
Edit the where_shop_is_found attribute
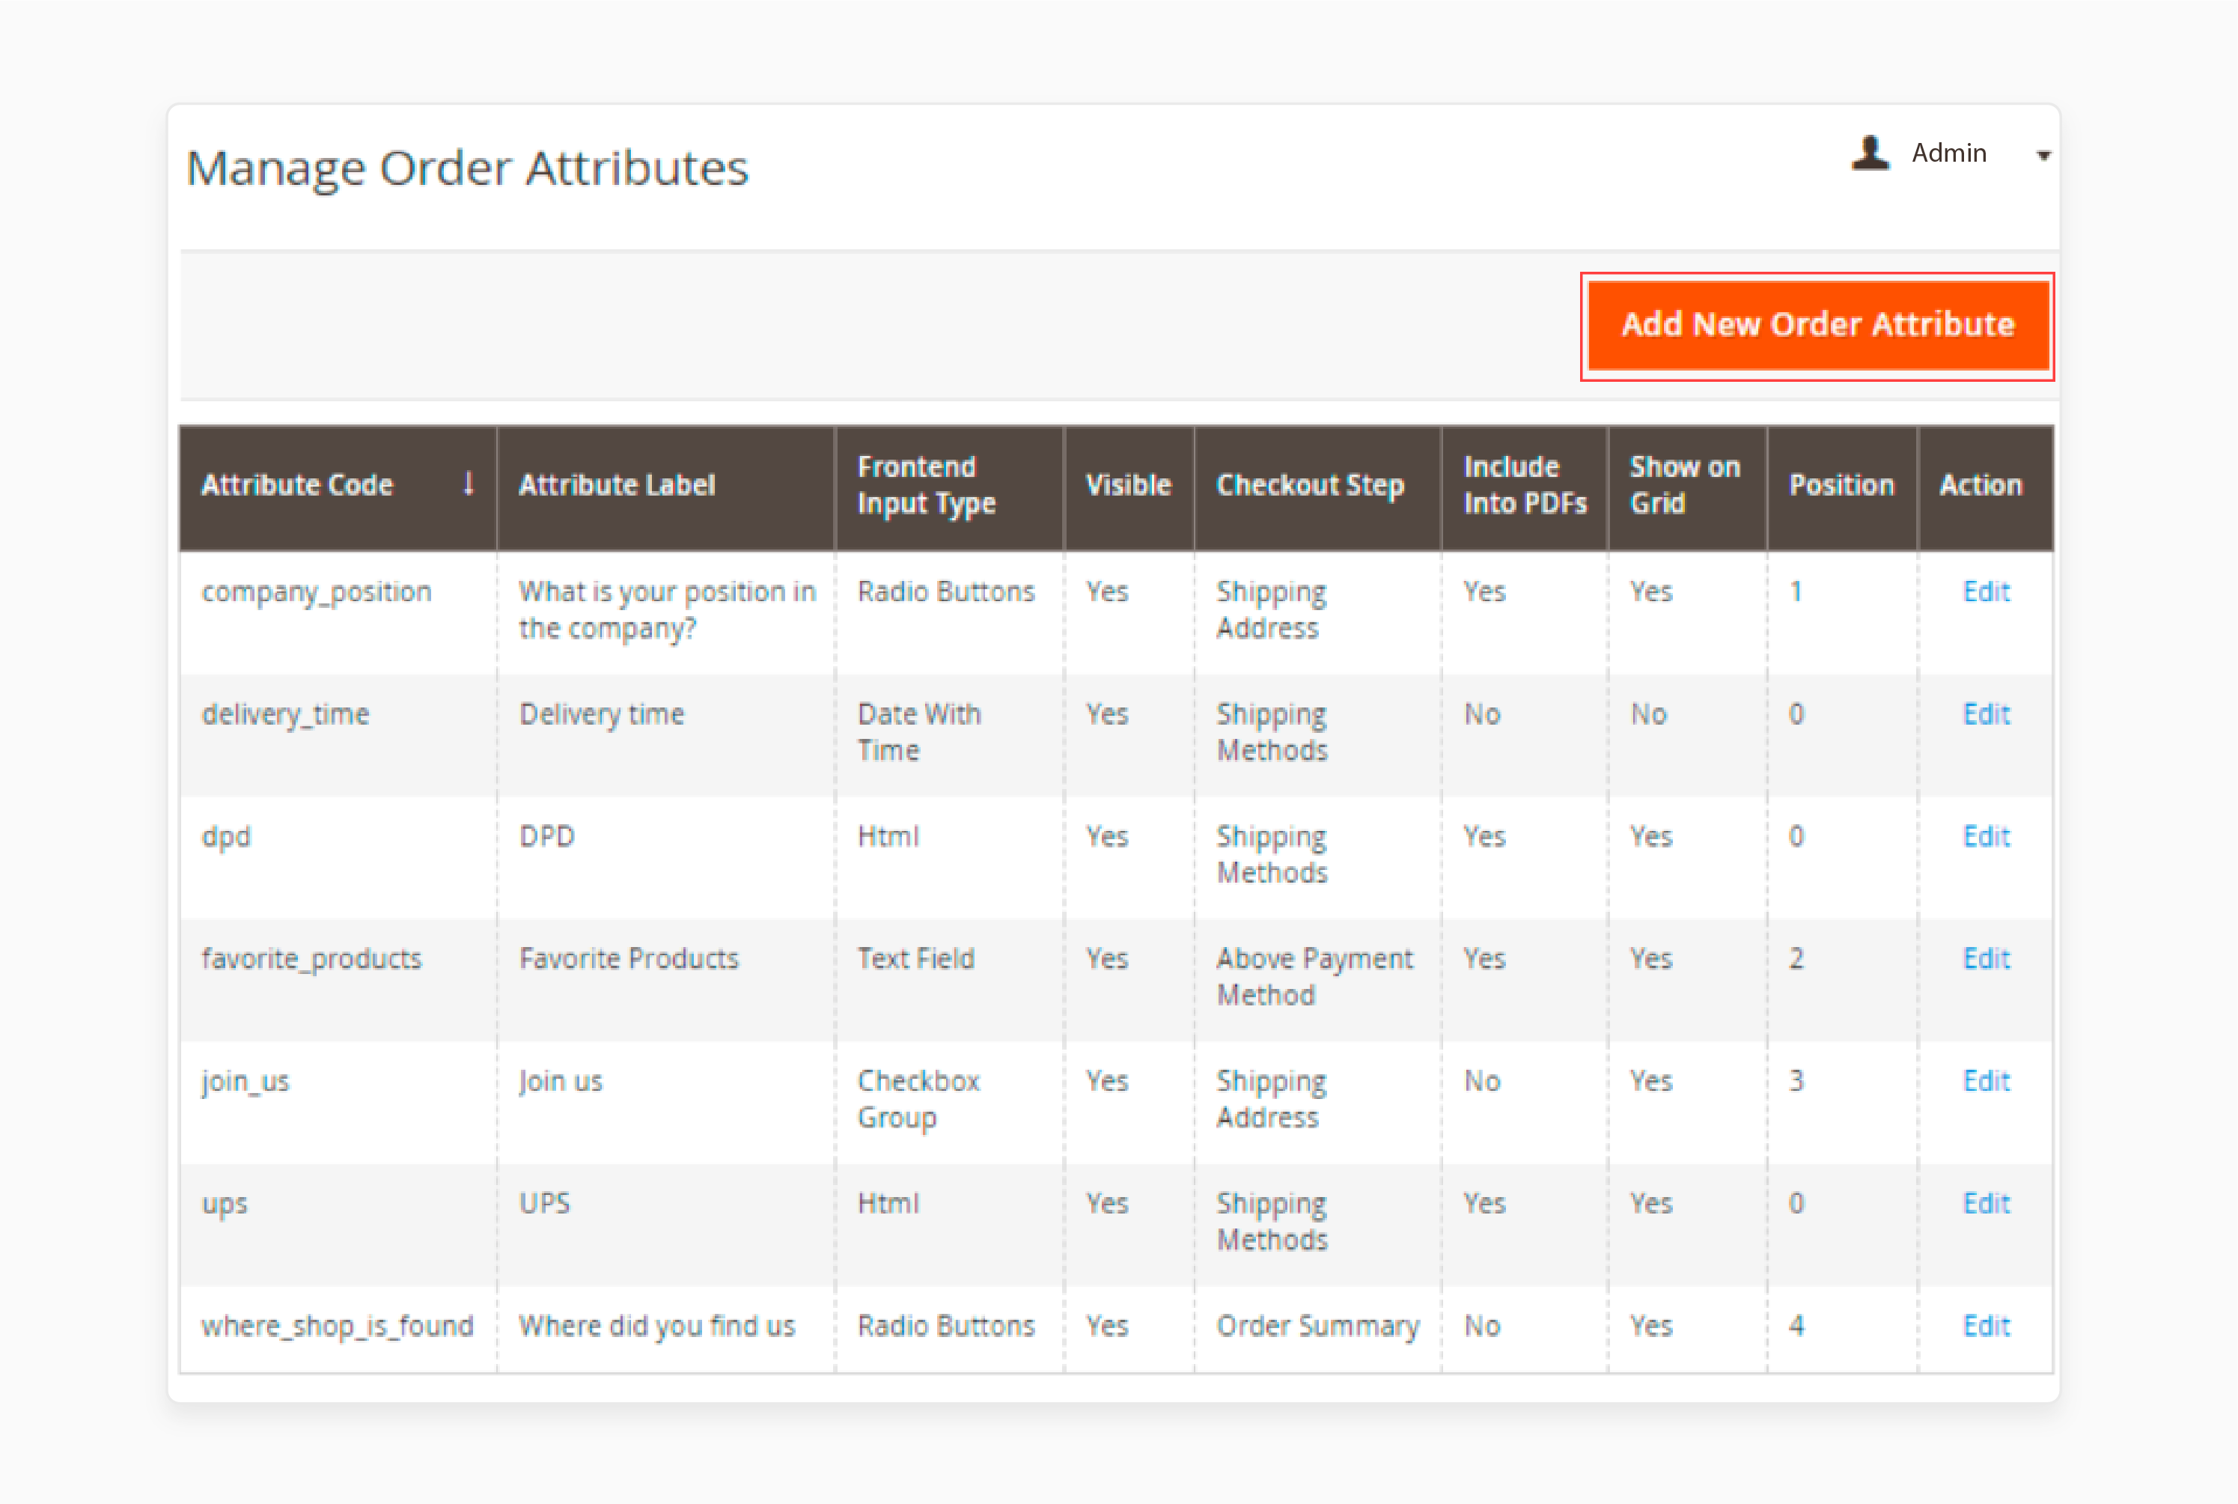tap(1986, 1327)
